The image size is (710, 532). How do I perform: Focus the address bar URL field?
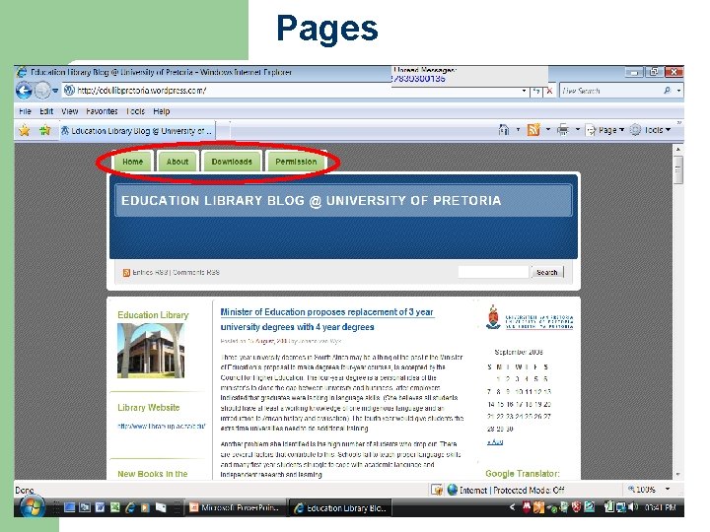point(294,91)
